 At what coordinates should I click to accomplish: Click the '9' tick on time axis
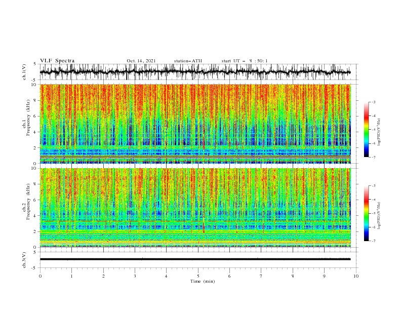tap(324, 276)
